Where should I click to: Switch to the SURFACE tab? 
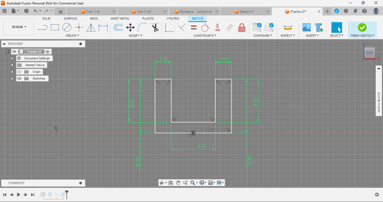click(x=70, y=18)
